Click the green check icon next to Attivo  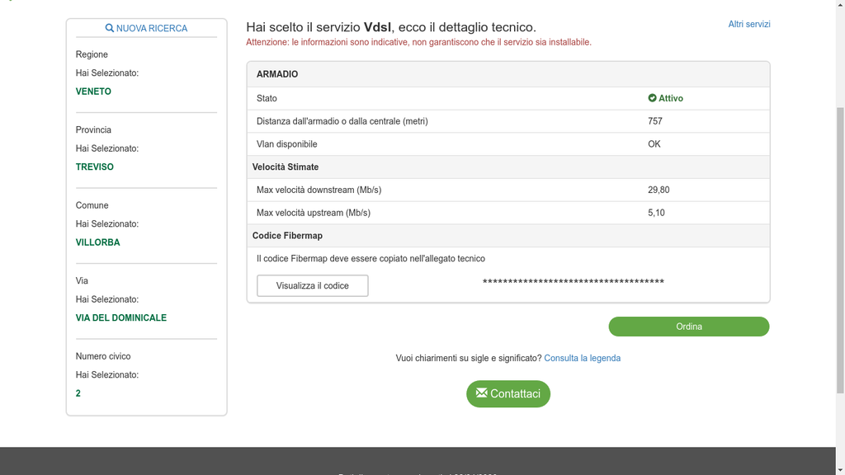click(652, 98)
